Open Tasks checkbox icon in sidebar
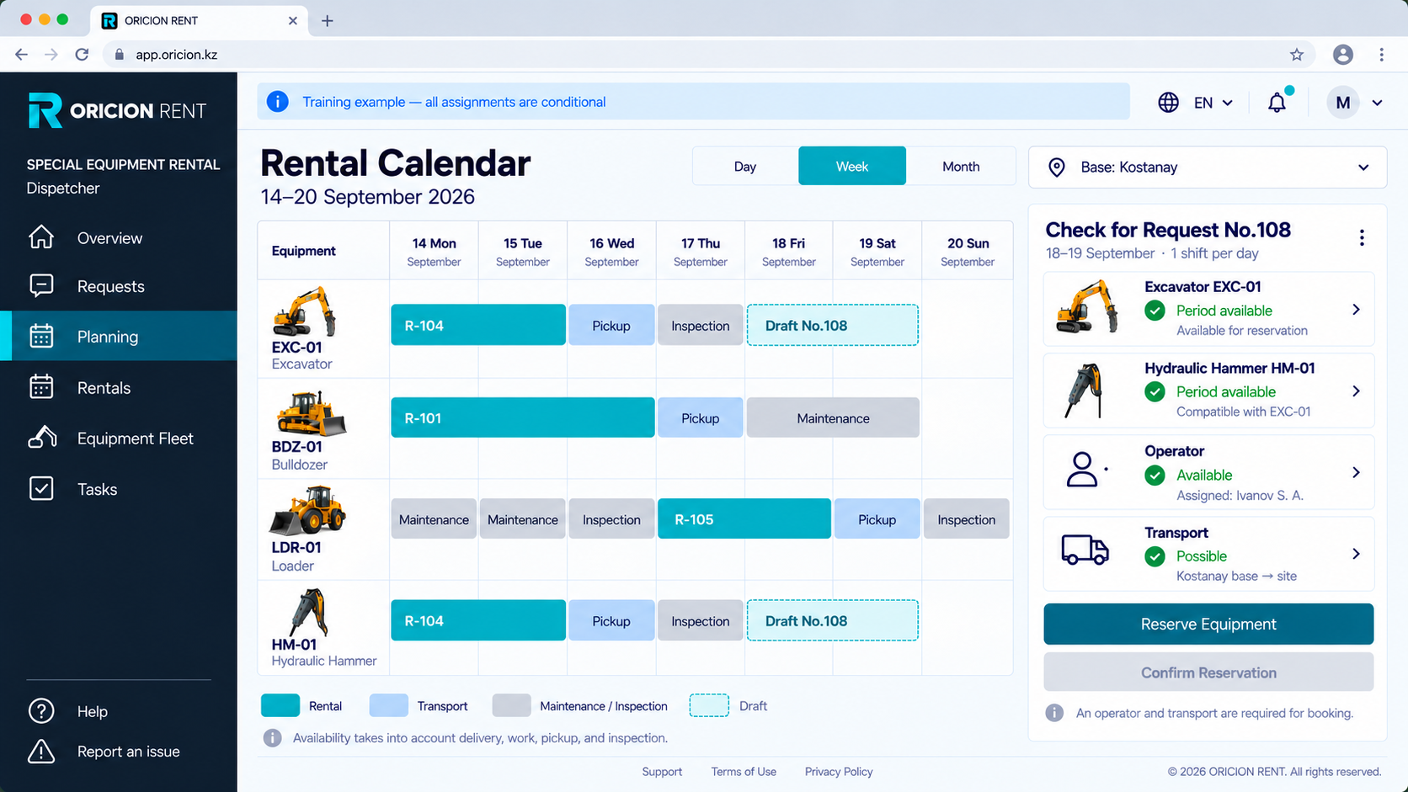The height and width of the screenshot is (792, 1408). coord(41,489)
